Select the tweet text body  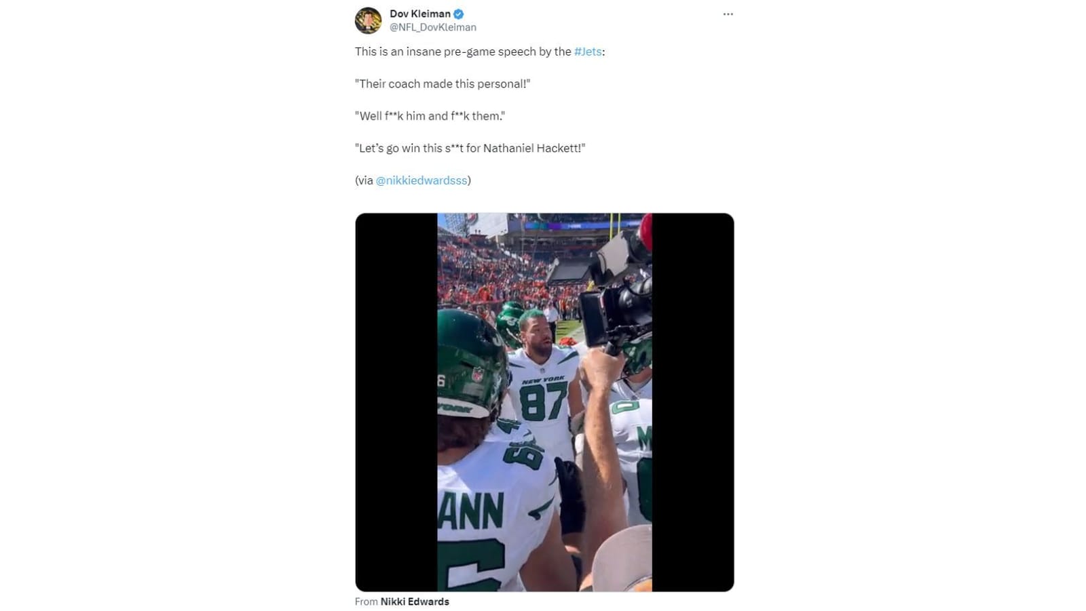click(475, 115)
